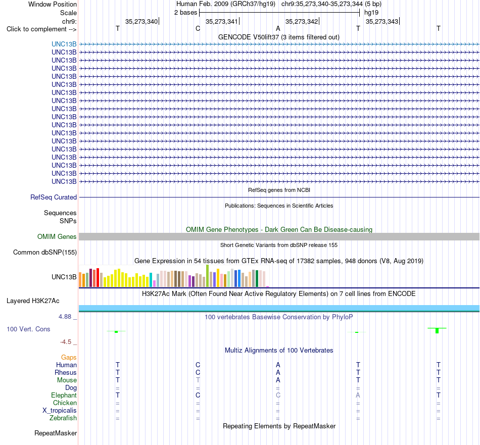
Task: Click the tallest green PhyloP conservation bar
Action: (437, 330)
